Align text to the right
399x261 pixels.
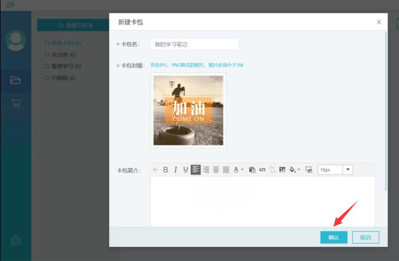tap(206, 170)
